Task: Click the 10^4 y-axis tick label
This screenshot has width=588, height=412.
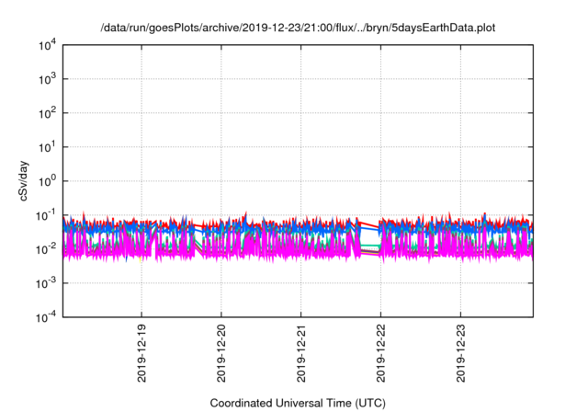Action: pos(47,45)
